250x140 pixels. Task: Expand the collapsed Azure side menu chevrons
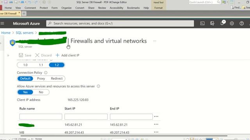tap(8, 55)
